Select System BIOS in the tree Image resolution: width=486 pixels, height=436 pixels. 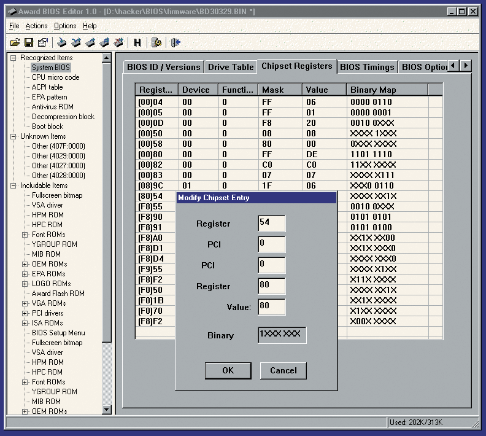pos(51,68)
